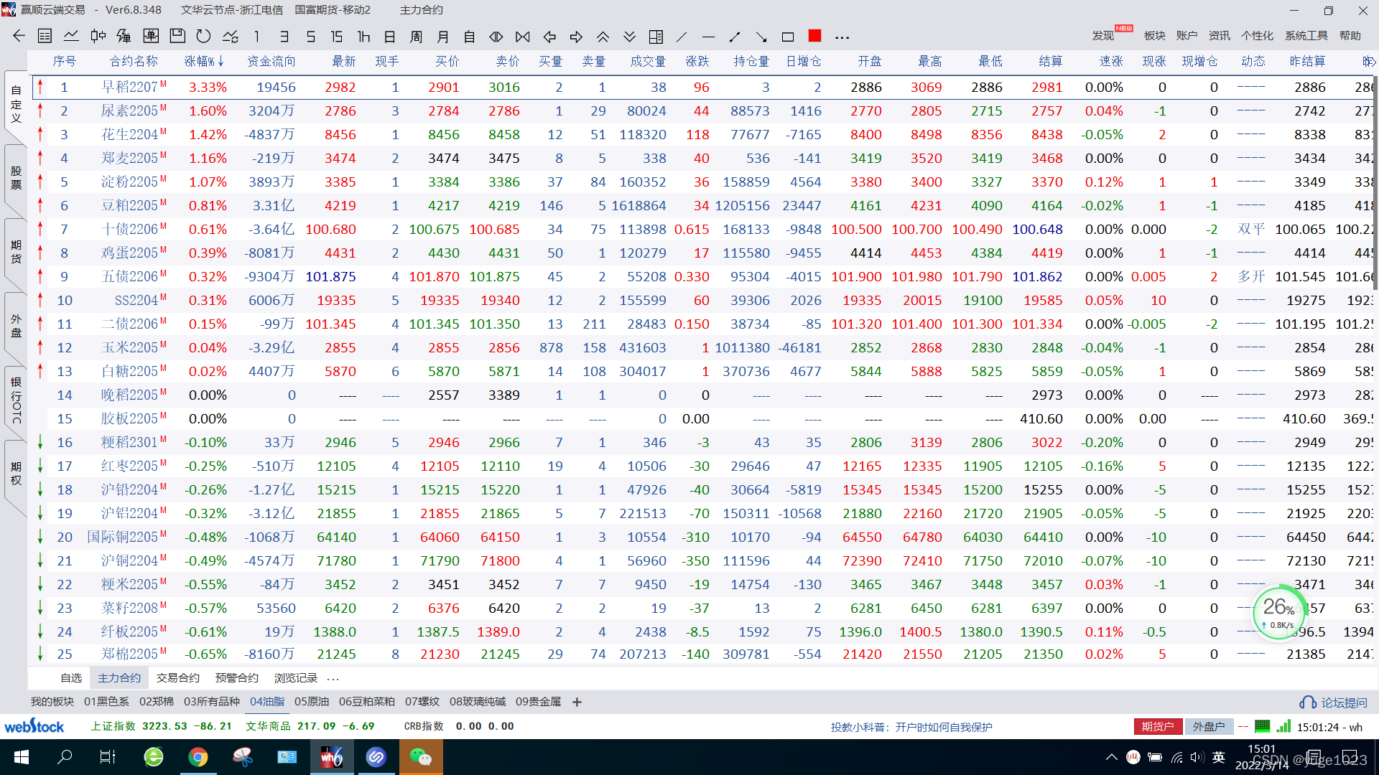Click the 算 calculation tool icon
This screenshot has width=1379, height=775.
pyautogui.click(x=124, y=36)
